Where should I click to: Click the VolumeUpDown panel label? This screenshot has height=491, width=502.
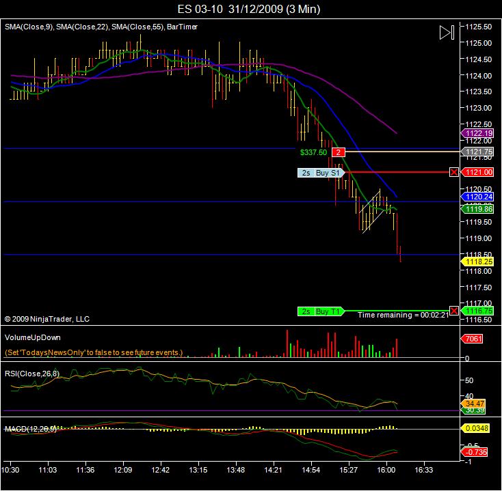tap(33, 337)
